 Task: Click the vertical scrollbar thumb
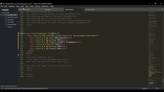(163, 81)
